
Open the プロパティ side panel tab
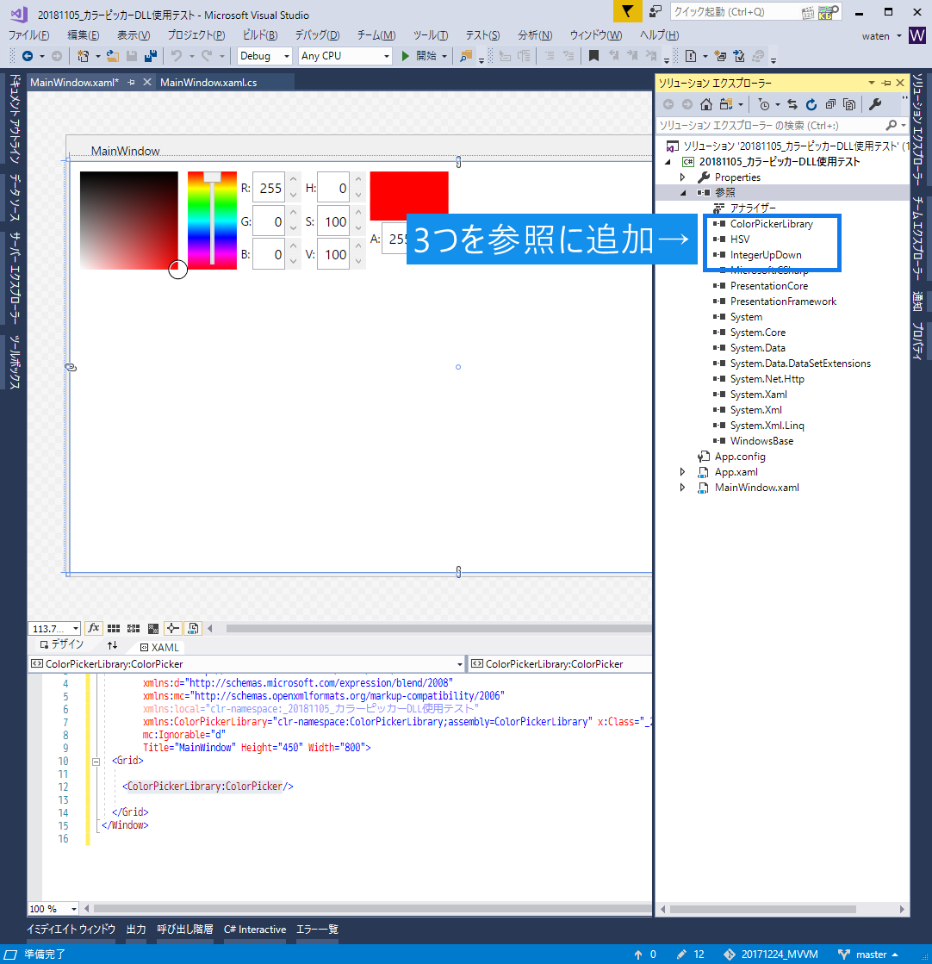click(917, 340)
